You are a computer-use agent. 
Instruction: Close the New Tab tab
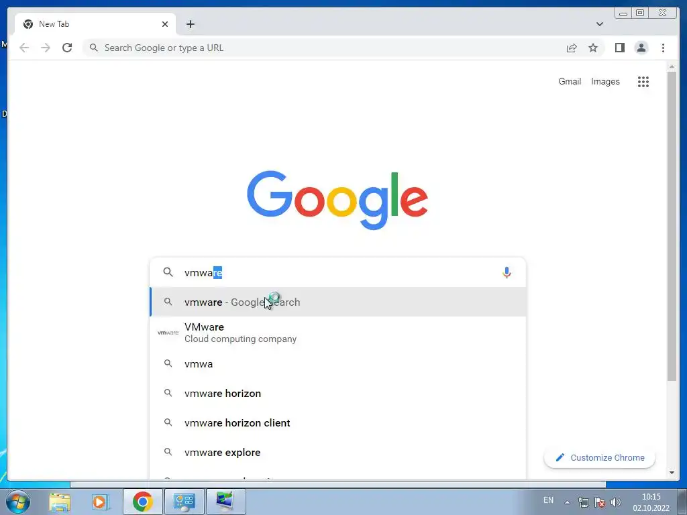pyautogui.click(x=165, y=24)
